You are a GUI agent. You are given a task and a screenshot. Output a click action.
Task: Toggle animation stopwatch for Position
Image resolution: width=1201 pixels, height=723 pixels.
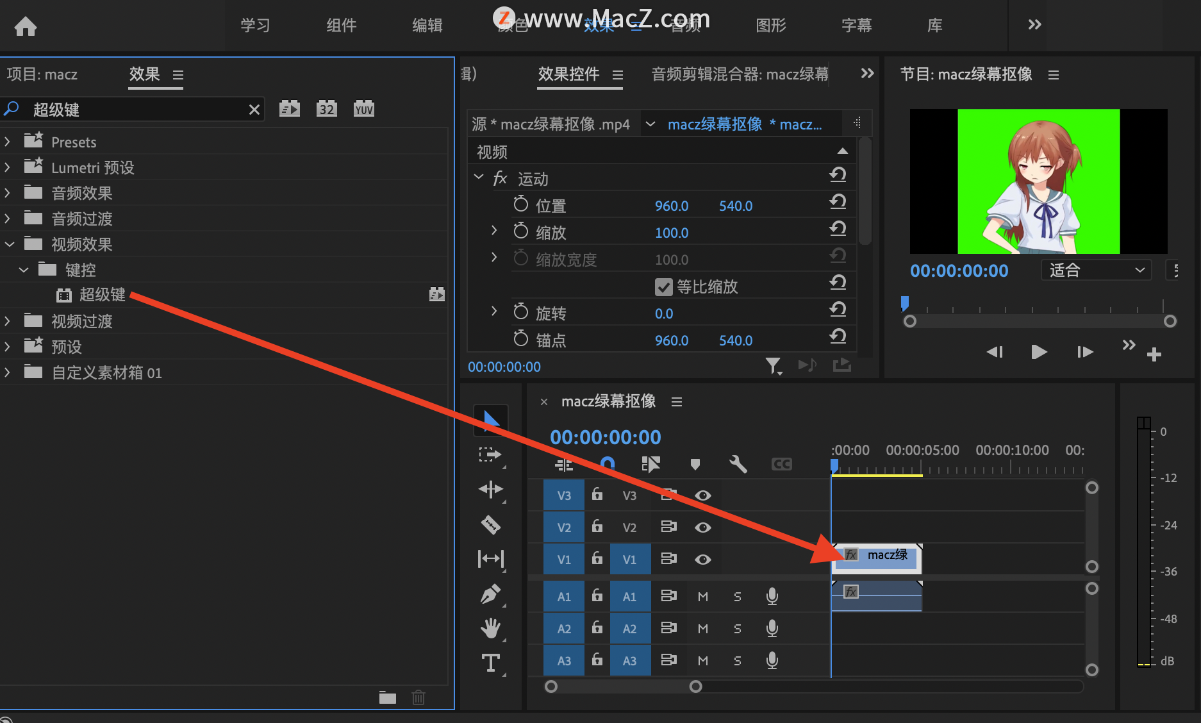[521, 204]
